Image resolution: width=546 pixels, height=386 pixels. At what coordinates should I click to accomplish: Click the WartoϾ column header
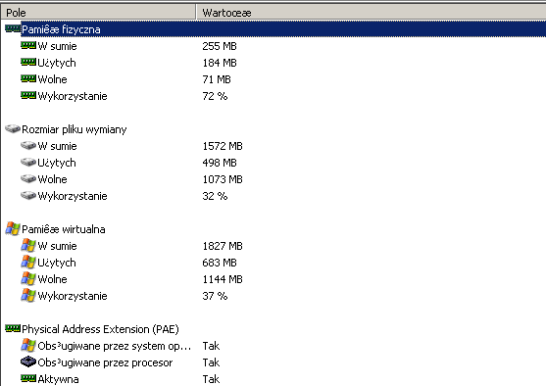pos(372,13)
